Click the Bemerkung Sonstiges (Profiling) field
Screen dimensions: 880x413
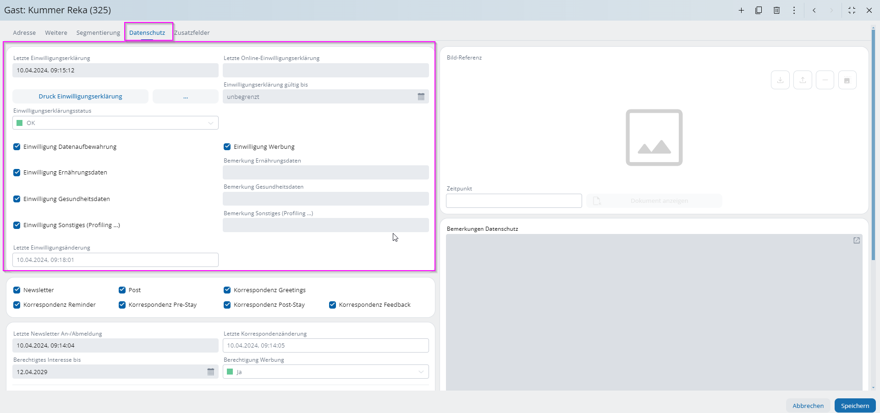tap(326, 225)
